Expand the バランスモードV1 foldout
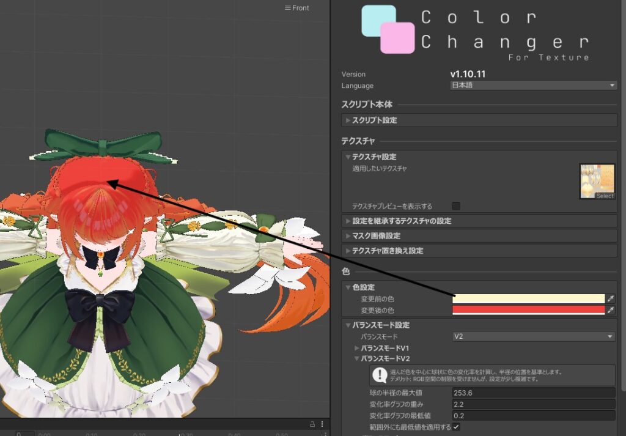Screen dimensions: 626x436 click(385, 348)
